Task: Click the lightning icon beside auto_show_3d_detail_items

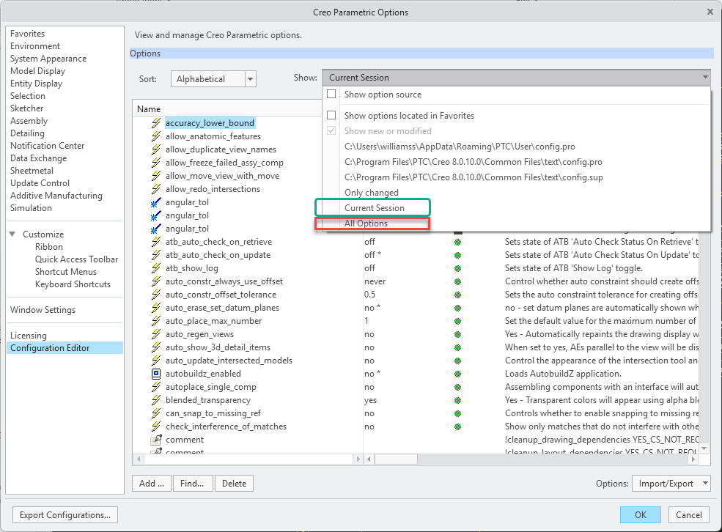Action: click(x=156, y=347)
